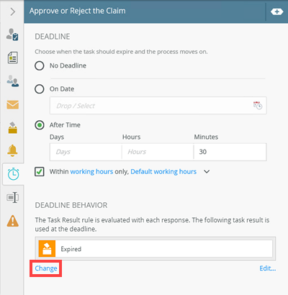Select the On Date radio button

click(x=40, y=89)
